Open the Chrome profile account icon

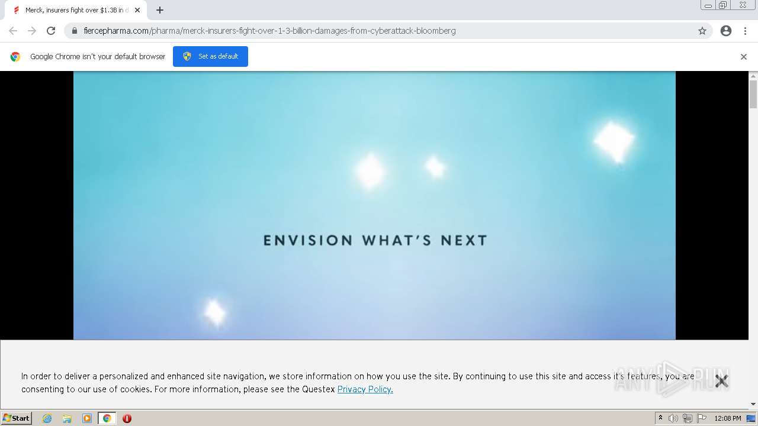click(x=726, y=31)
